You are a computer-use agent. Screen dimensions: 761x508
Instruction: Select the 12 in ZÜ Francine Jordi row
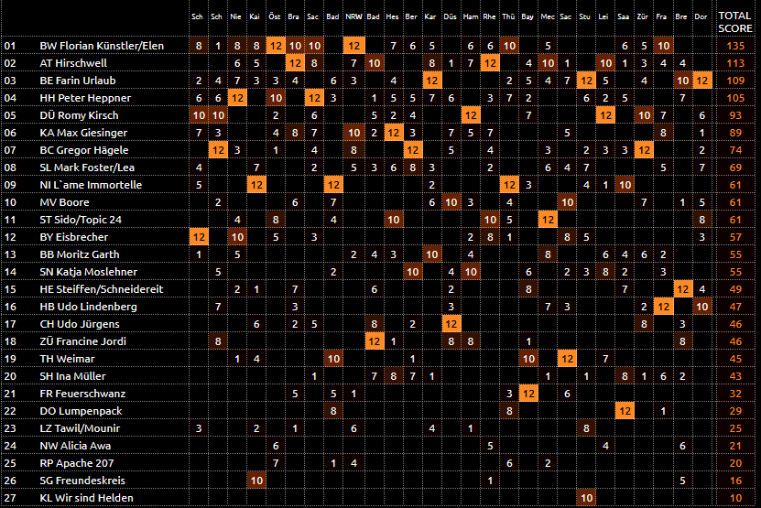tap(375, 341)
